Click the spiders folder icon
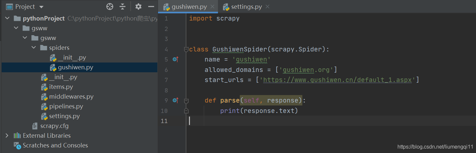 coord(44,48)
